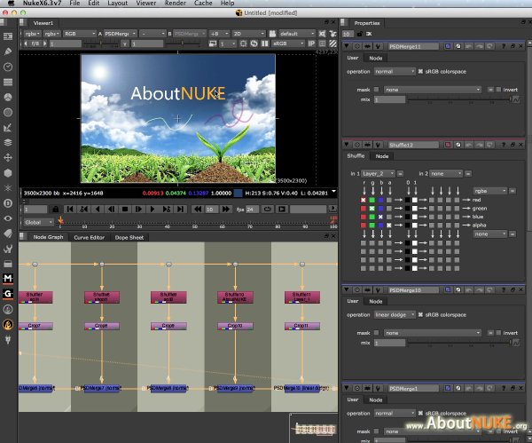532x443 pixels.
Task: Switch to the Dope Sheet tab
Action: click(129, 237)
